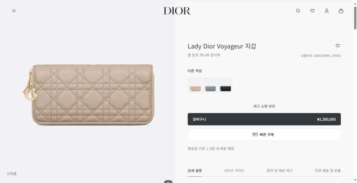Add to cart with 장바구니 button

tap(264, 119)
